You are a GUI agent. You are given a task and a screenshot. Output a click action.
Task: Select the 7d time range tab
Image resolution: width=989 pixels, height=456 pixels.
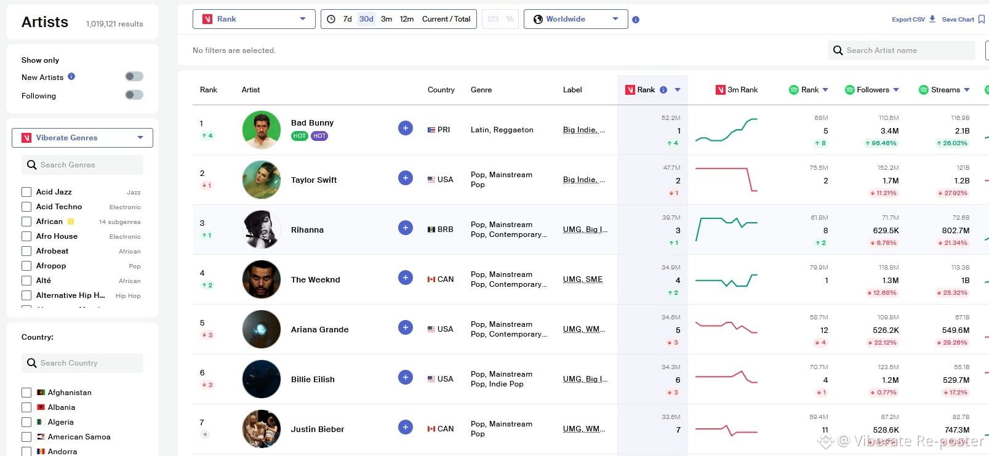click(x=348, y=19)
